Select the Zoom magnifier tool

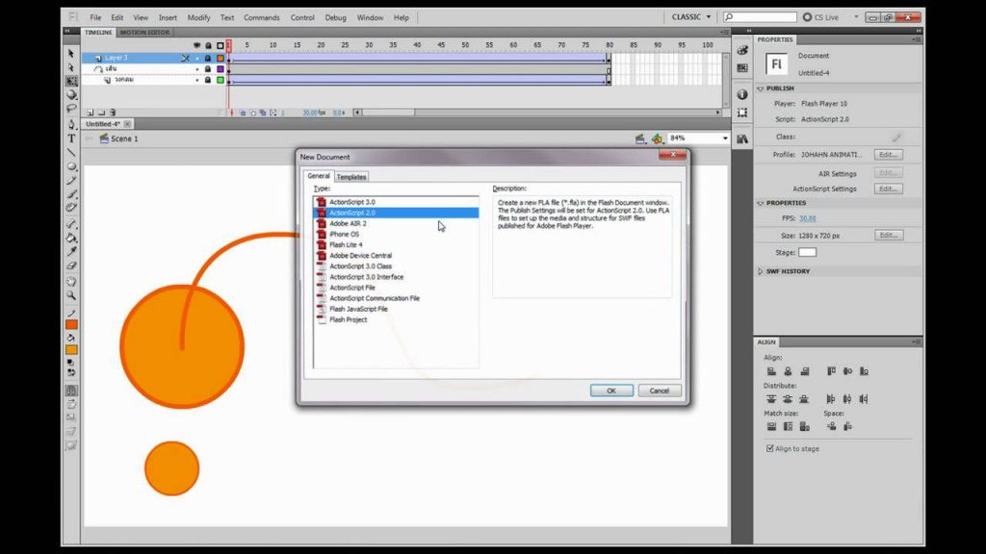pos(71,295)
